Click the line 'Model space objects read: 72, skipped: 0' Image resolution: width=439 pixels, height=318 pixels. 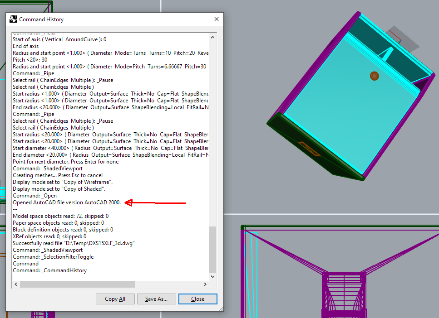click(60, 216)
